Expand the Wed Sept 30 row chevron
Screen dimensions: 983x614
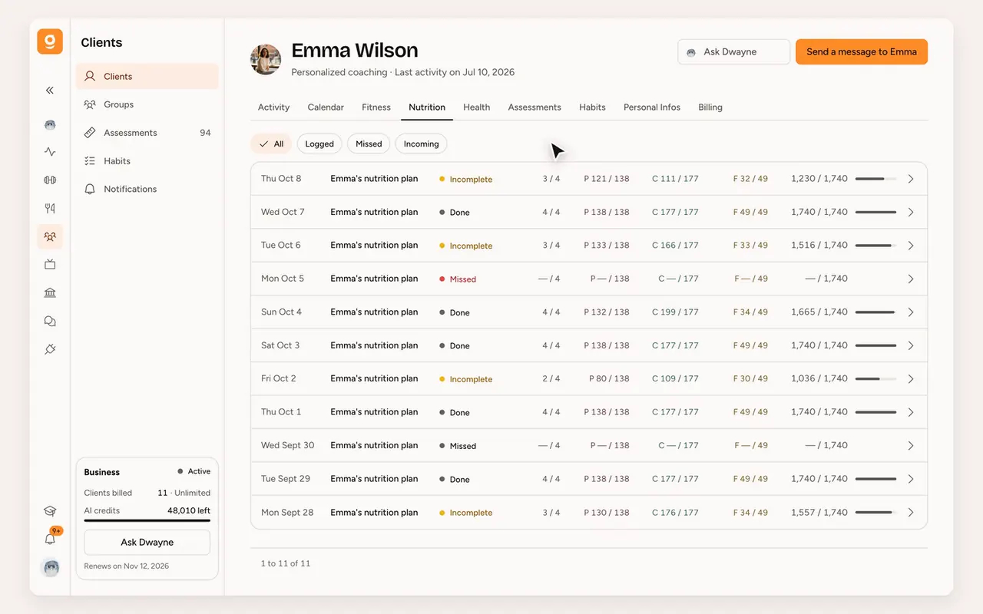(911, 446)
